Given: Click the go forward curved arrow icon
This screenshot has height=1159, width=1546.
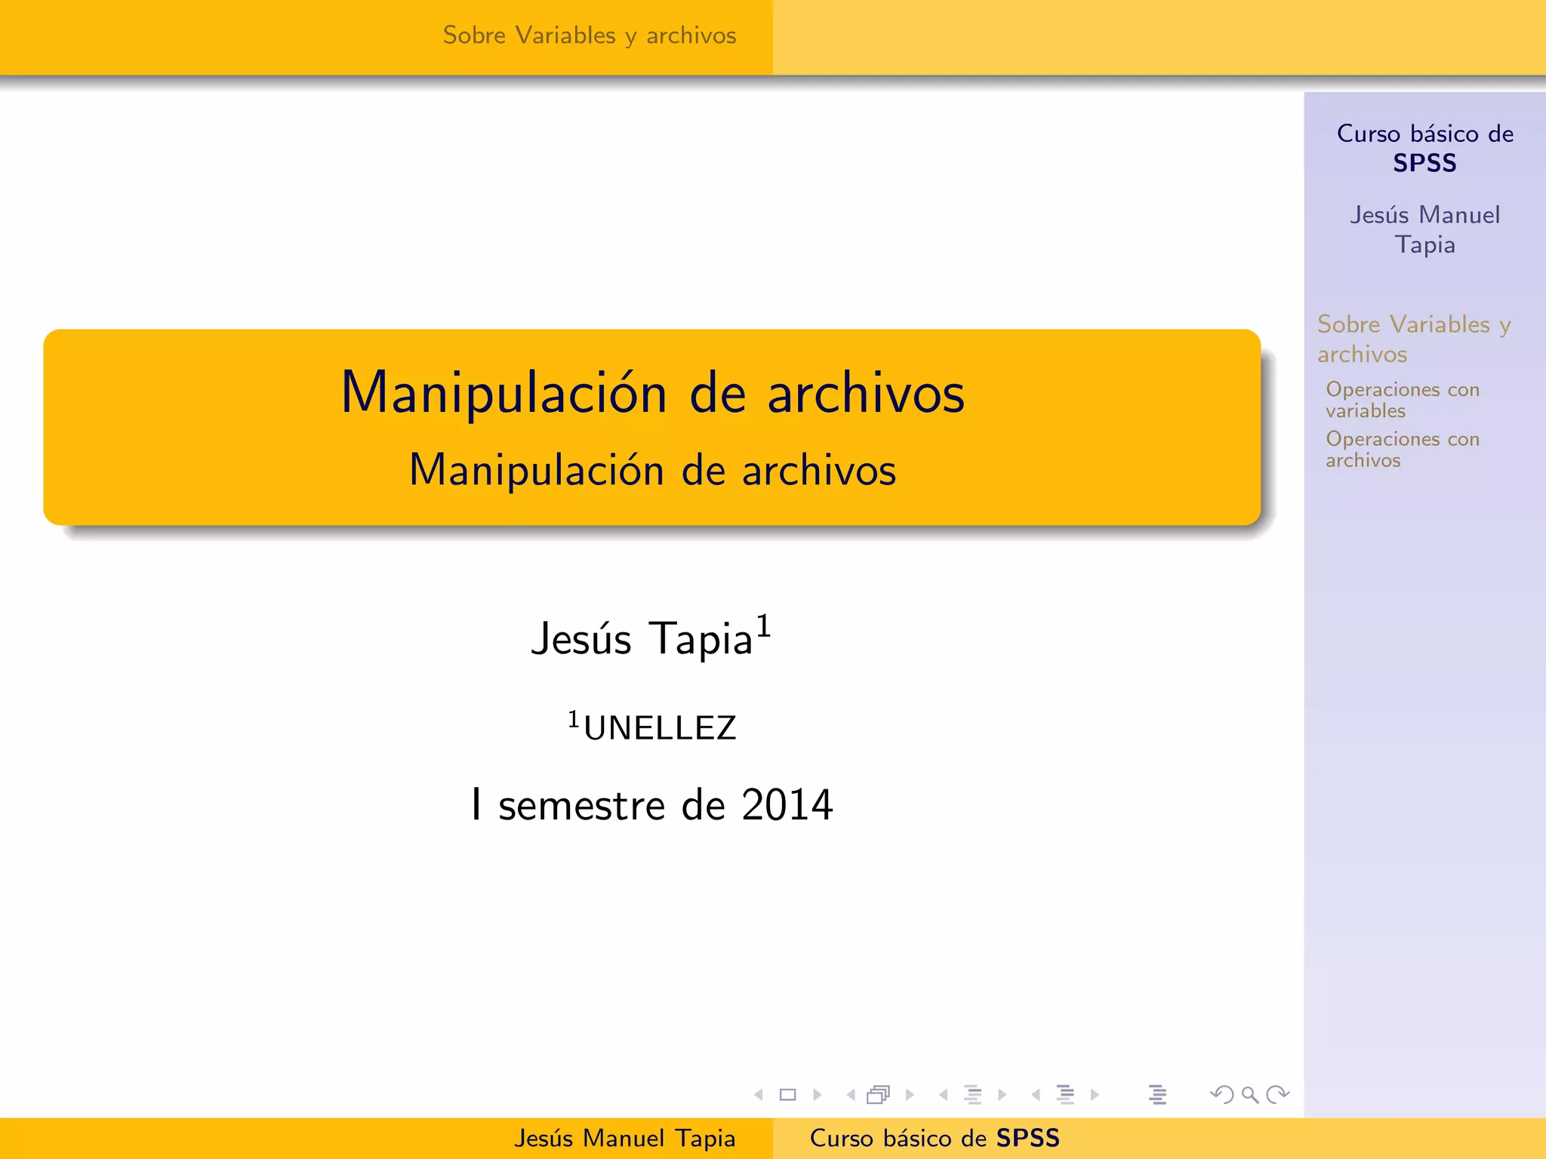Looking at the screenshot, I should pyautogui.click(x=1278, y=1095).
